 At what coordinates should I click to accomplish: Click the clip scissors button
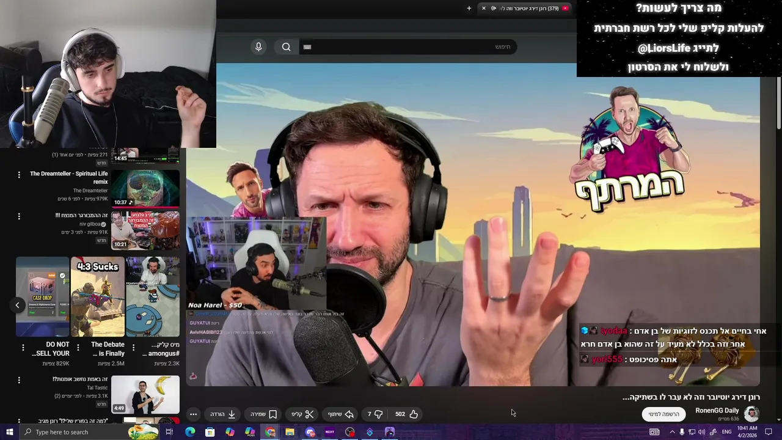pyautogui.click(x=302, y=414)
